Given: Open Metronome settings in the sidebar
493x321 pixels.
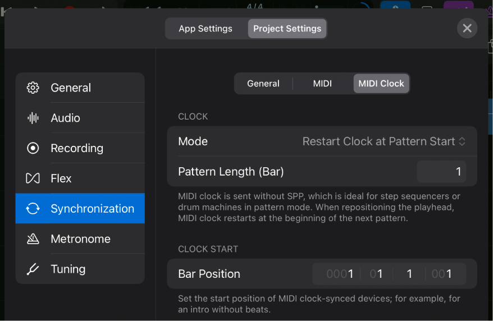Looking at the screenshot, I should click(x=80, y=239).
